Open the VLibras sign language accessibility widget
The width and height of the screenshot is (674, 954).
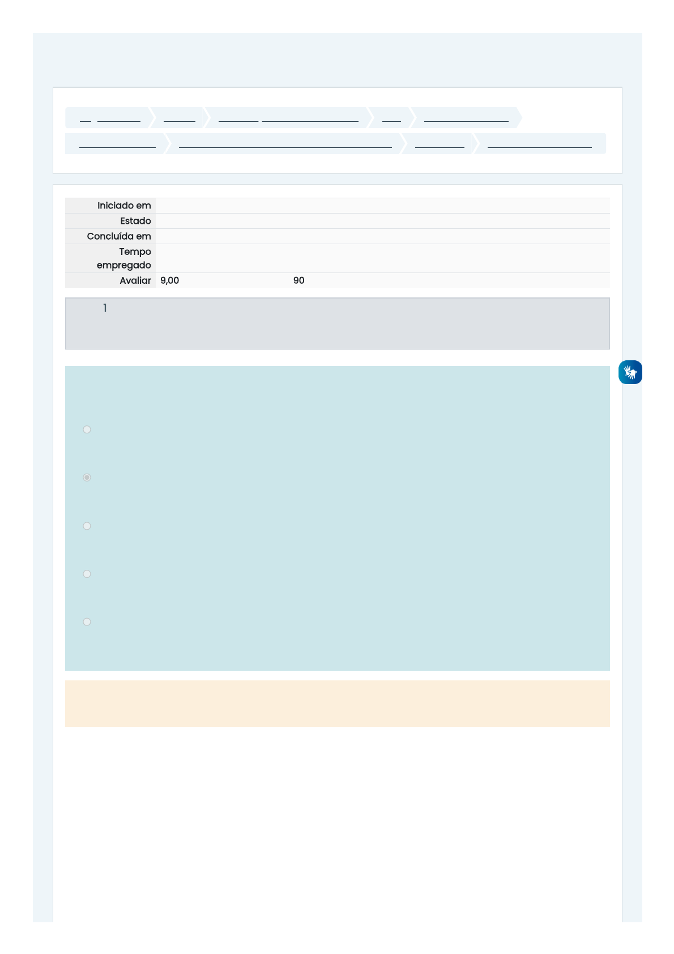[630, 372]
